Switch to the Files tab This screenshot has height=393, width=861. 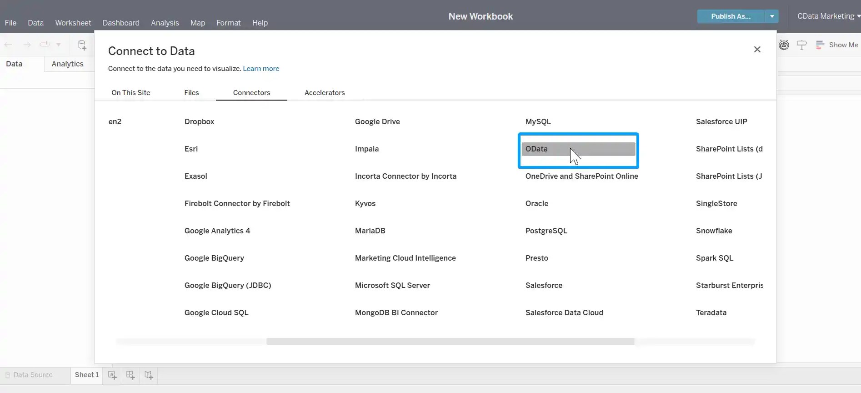pyautogui.click(x=191, y=93)
